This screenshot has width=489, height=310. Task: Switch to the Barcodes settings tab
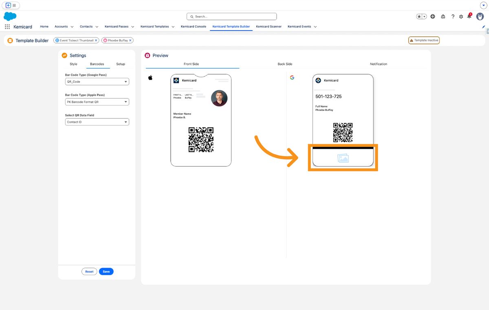coord(97,64)
